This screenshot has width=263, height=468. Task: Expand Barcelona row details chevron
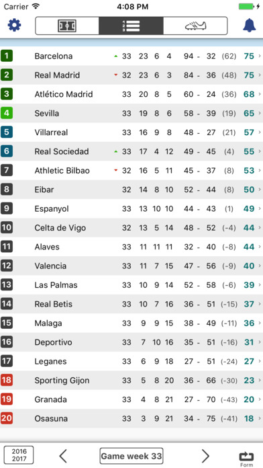(x=260, y=56)
